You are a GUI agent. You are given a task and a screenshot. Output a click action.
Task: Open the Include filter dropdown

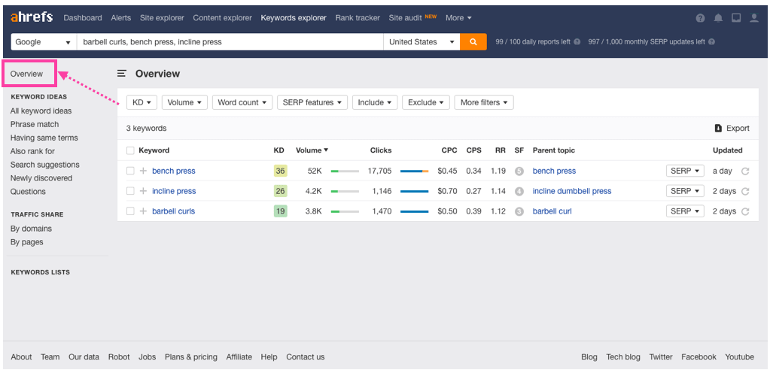click(375, 102)
